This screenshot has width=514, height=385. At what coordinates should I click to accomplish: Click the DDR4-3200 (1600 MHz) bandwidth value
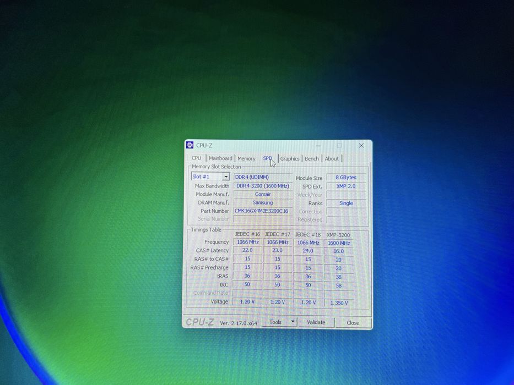click(x=263, y=186)
